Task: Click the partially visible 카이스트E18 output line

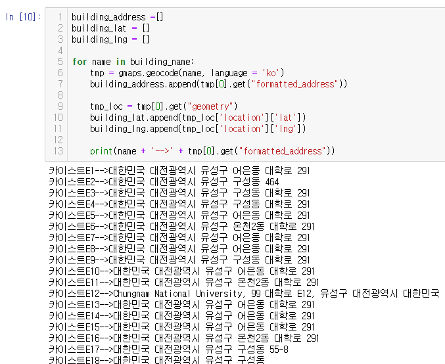Action: [x=158, y=360]
